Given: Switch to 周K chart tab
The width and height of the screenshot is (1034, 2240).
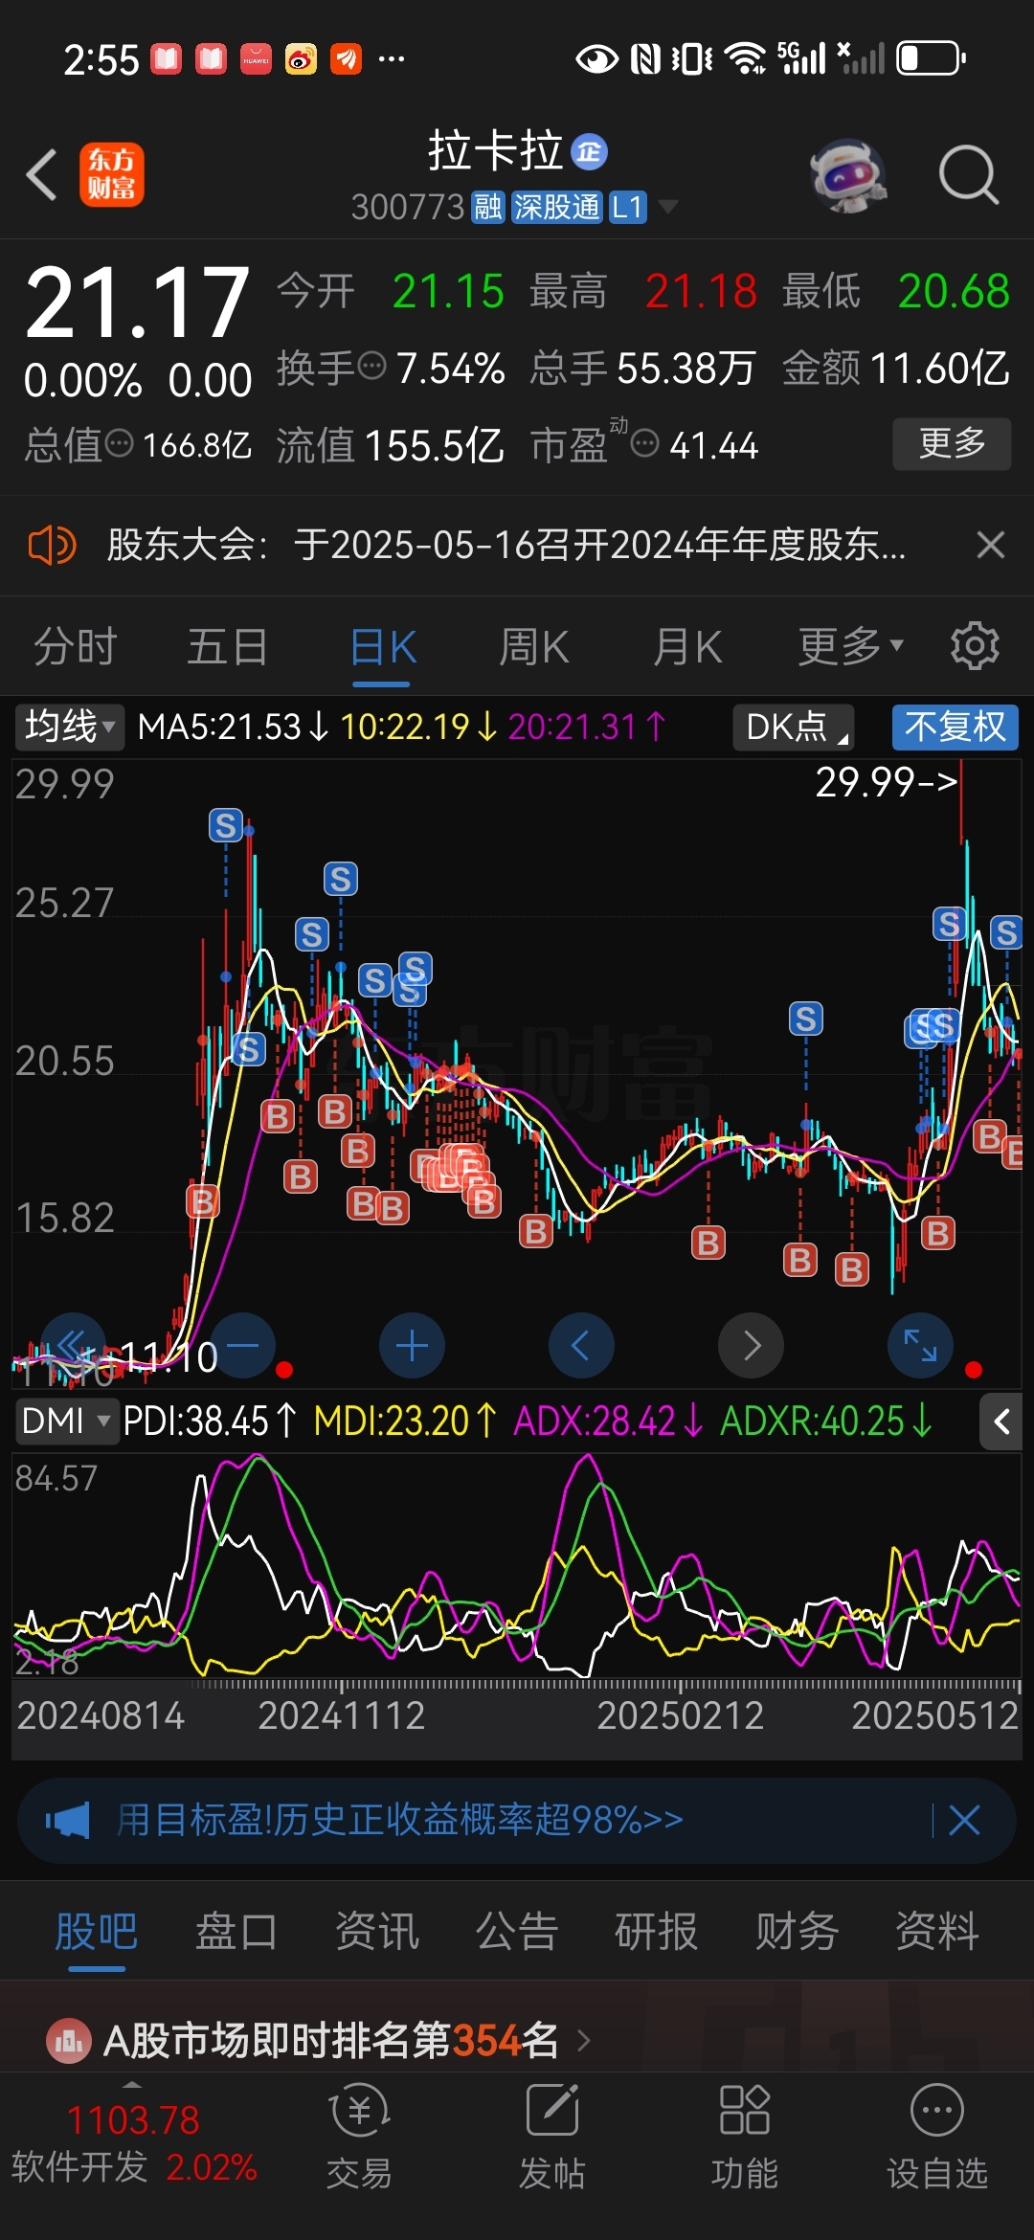Looking at the screenshot, I should click(x=534, y=646).
